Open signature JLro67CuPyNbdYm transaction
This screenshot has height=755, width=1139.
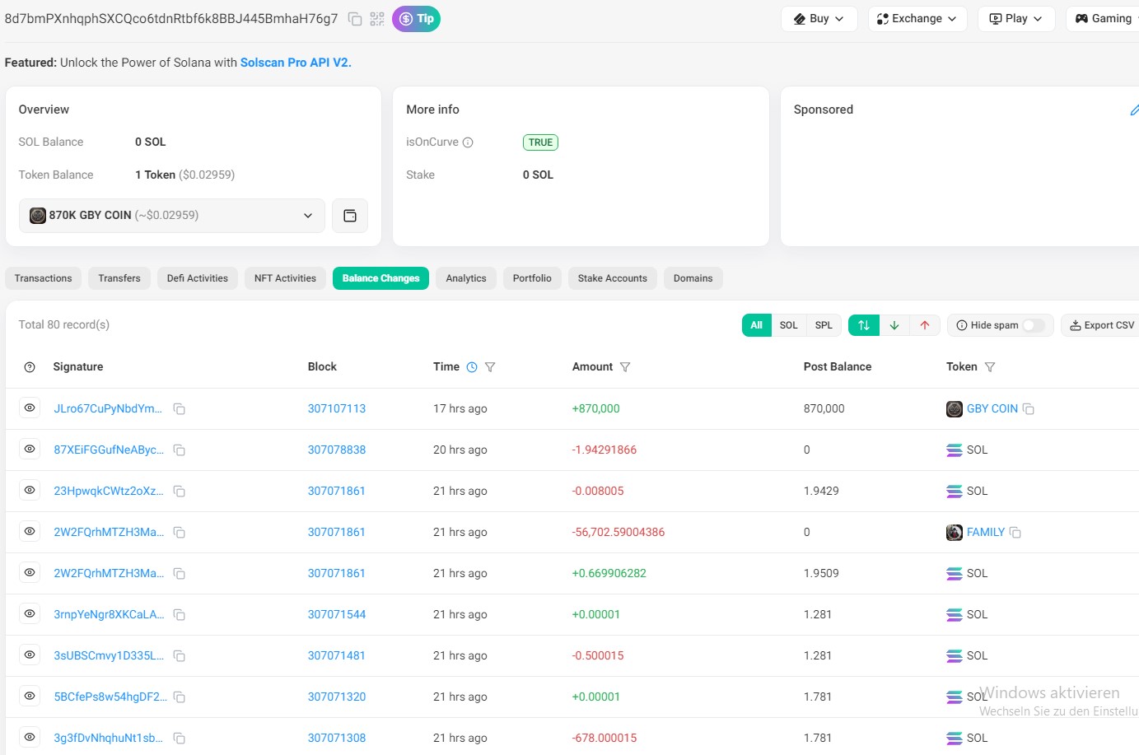pyautogui.click(x=108, y=408)
